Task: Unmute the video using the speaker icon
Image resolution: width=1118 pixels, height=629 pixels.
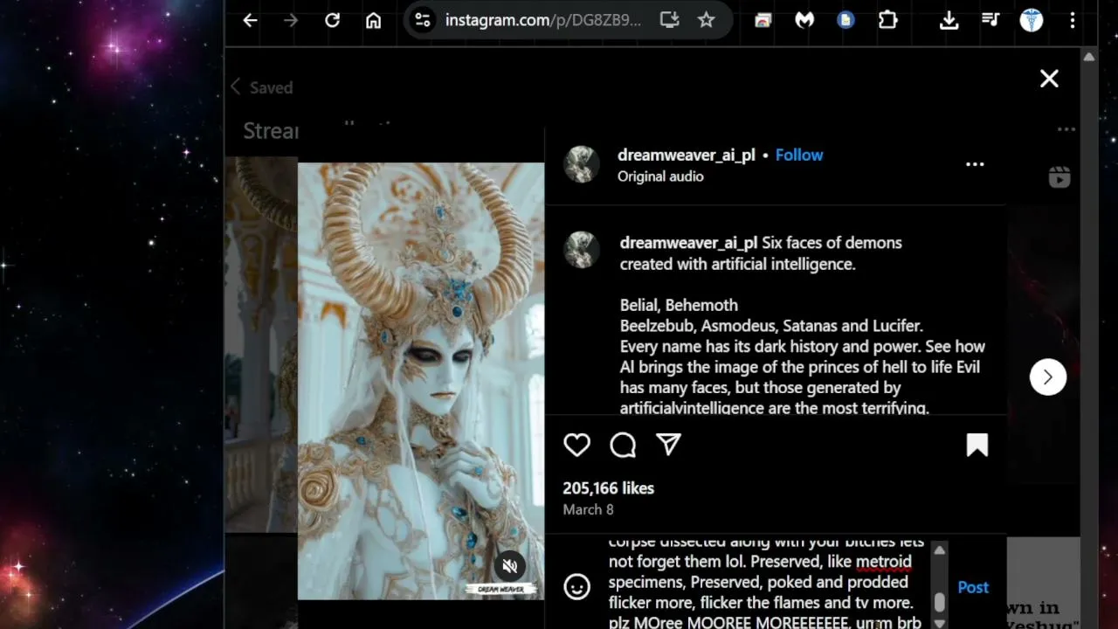Action: point(510,566)
